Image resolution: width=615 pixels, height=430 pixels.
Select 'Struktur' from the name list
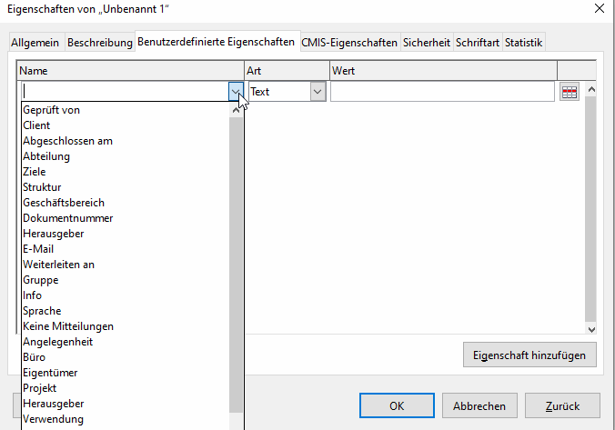click(126, 187)
